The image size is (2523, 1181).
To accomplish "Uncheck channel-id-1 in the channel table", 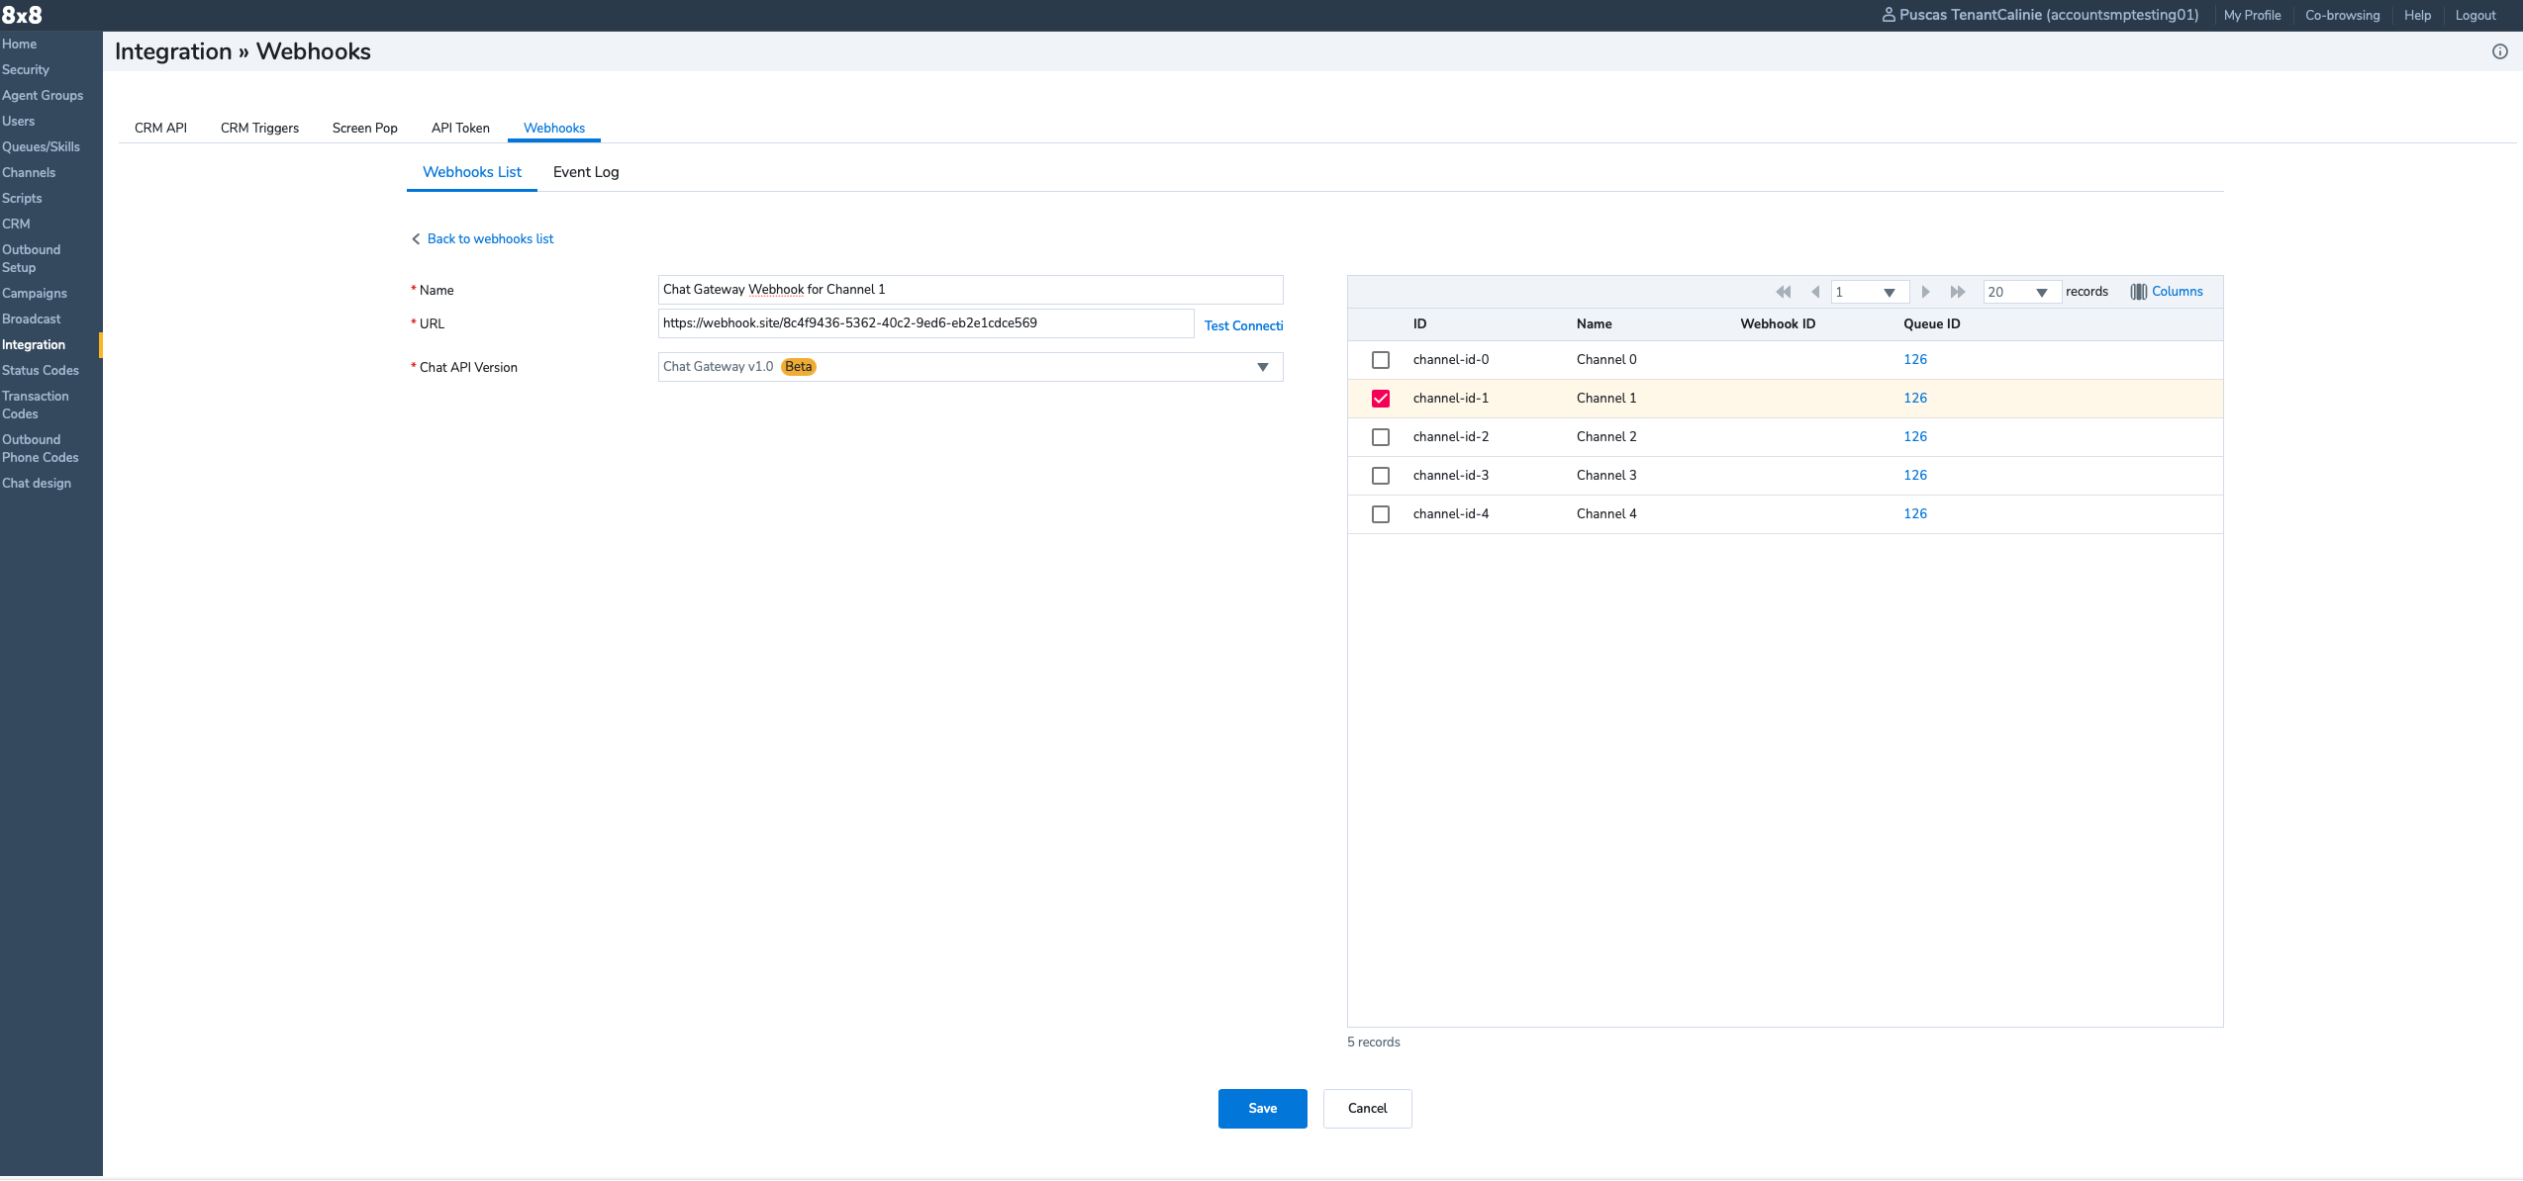I will point(1380,398).
